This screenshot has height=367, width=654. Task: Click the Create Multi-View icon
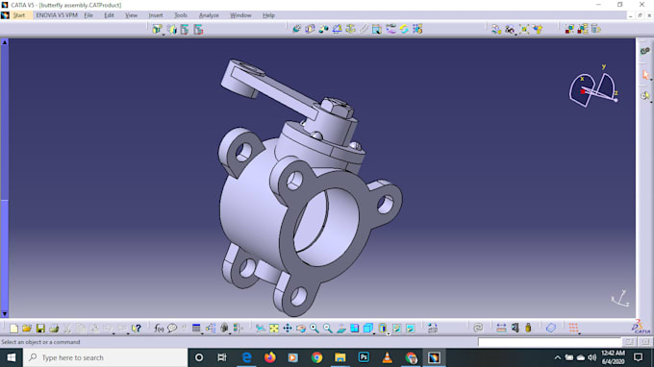355,329
